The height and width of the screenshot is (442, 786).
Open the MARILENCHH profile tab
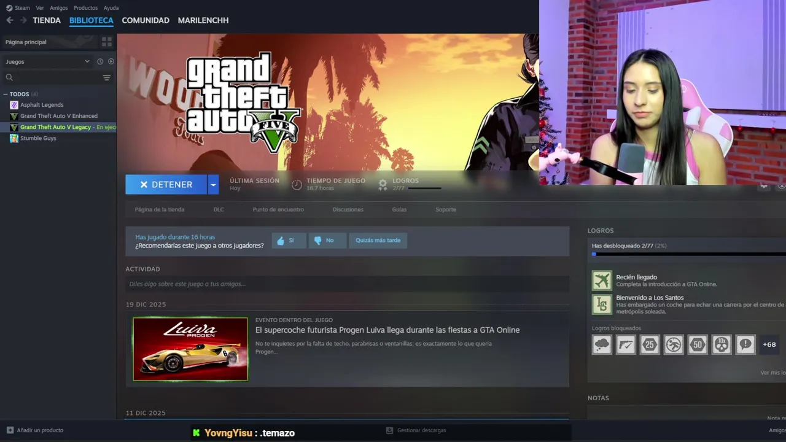pyautogui.click(x=203, y=20)
